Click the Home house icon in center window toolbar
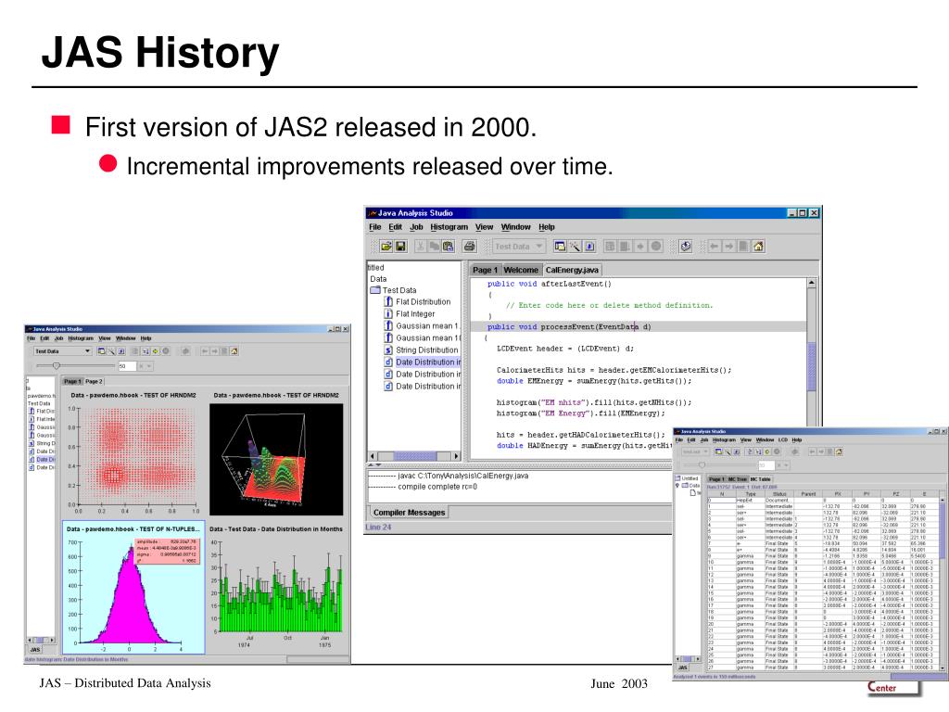This screenshot has width=949, height=712. tap(758, 247)
